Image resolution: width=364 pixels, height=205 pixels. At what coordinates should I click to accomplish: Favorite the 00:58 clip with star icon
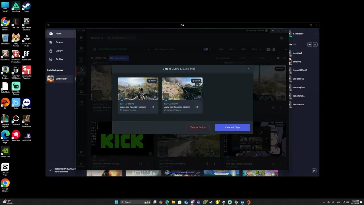[155, 97]
